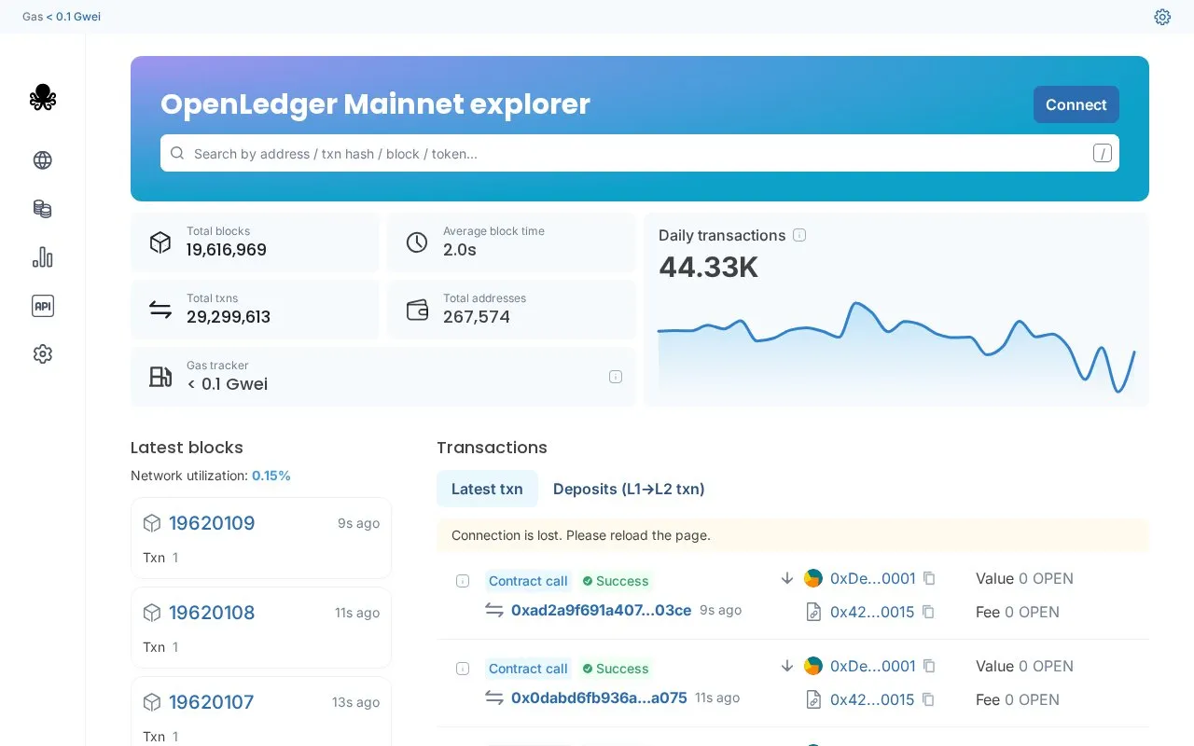Open the Charts & stats bar-chart icon
The width and height of the screenshot is (1194, 746).
pos(43,257)
